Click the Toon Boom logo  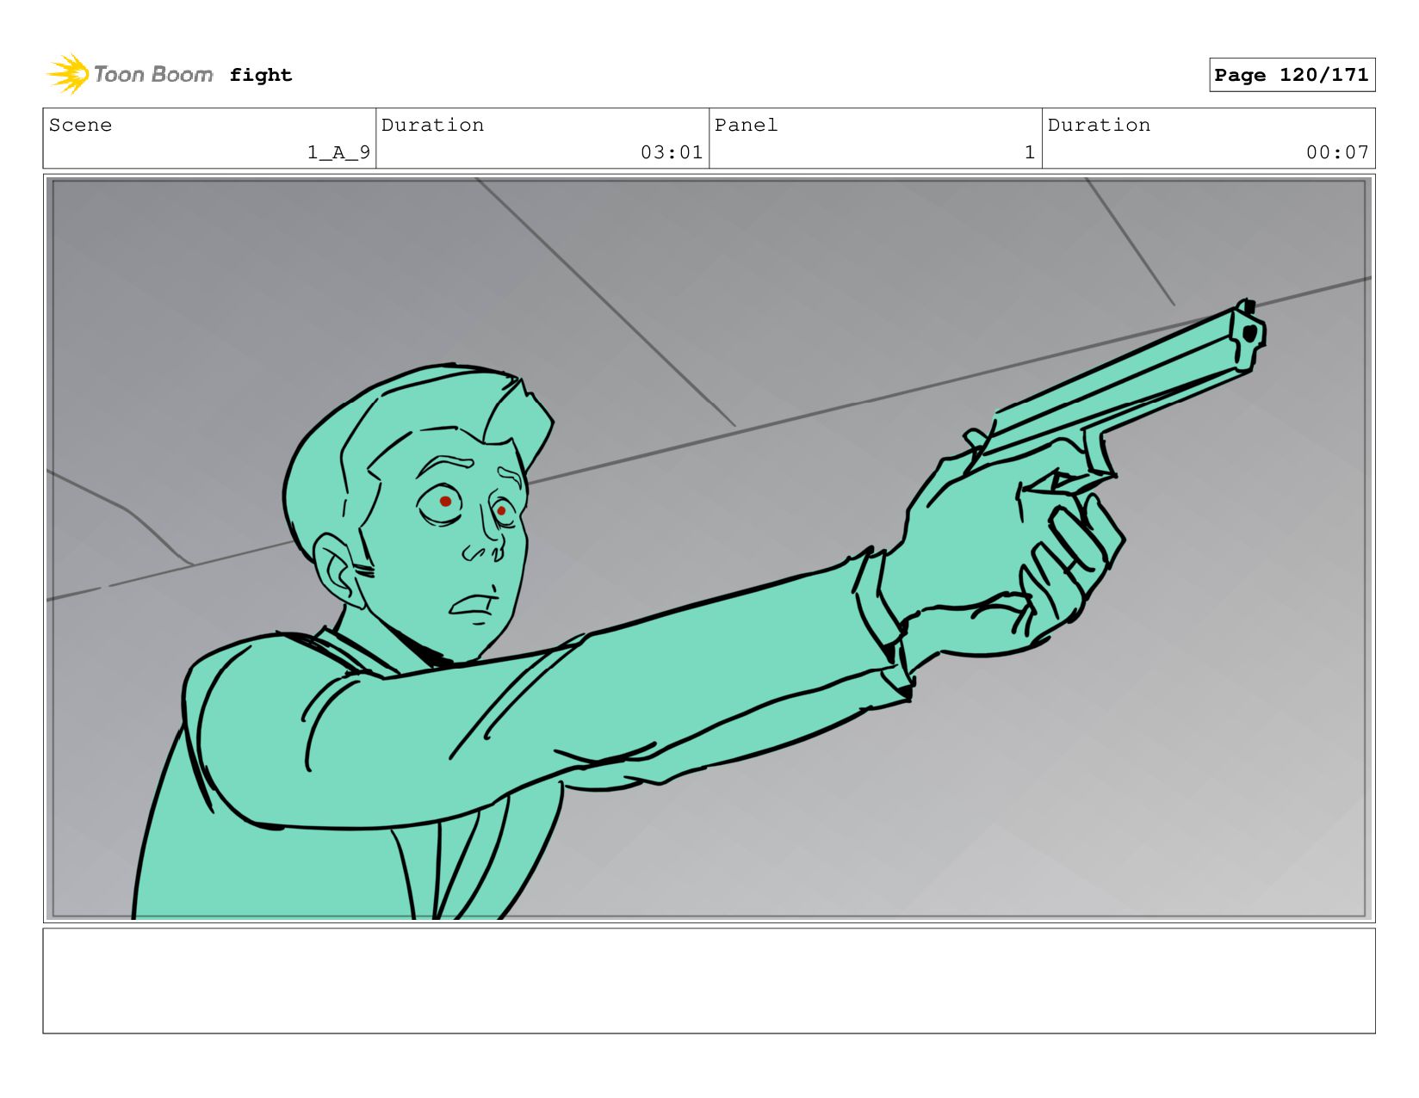click(129, 74)
